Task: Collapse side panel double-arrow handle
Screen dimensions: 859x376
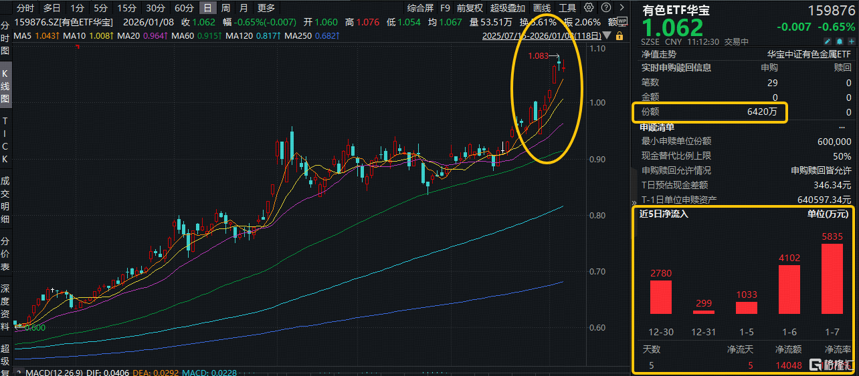Action: pyautogui.click(x=634, y=202)
